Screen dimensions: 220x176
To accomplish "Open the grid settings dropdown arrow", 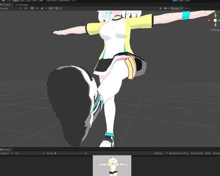I will coord(61,8).
